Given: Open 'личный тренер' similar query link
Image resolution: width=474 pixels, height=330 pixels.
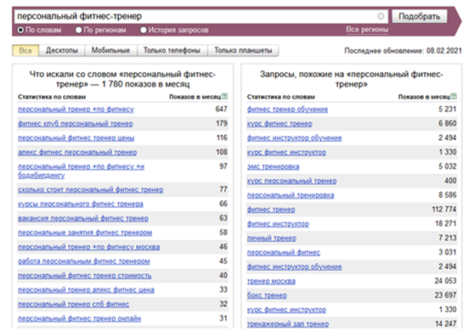Looking at the screenshot, I should coord(272,238).
